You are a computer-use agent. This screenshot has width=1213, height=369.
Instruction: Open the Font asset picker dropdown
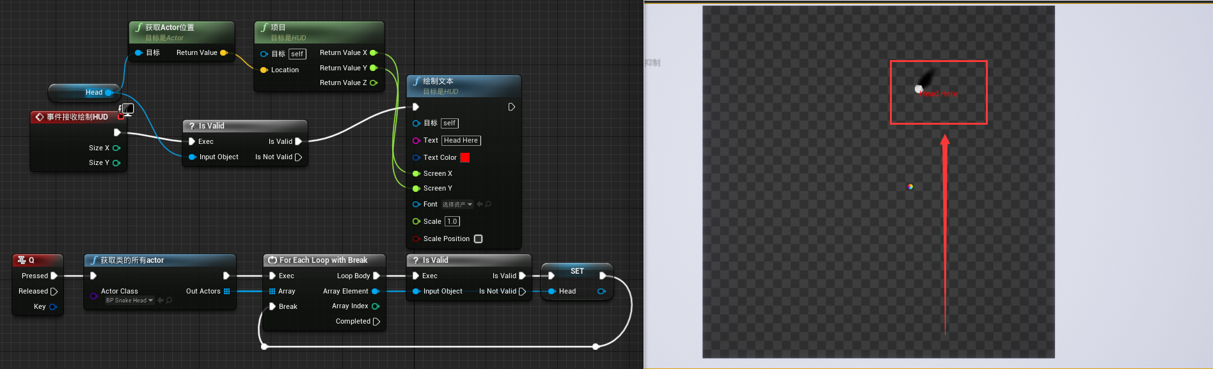[x=457, y=205]
